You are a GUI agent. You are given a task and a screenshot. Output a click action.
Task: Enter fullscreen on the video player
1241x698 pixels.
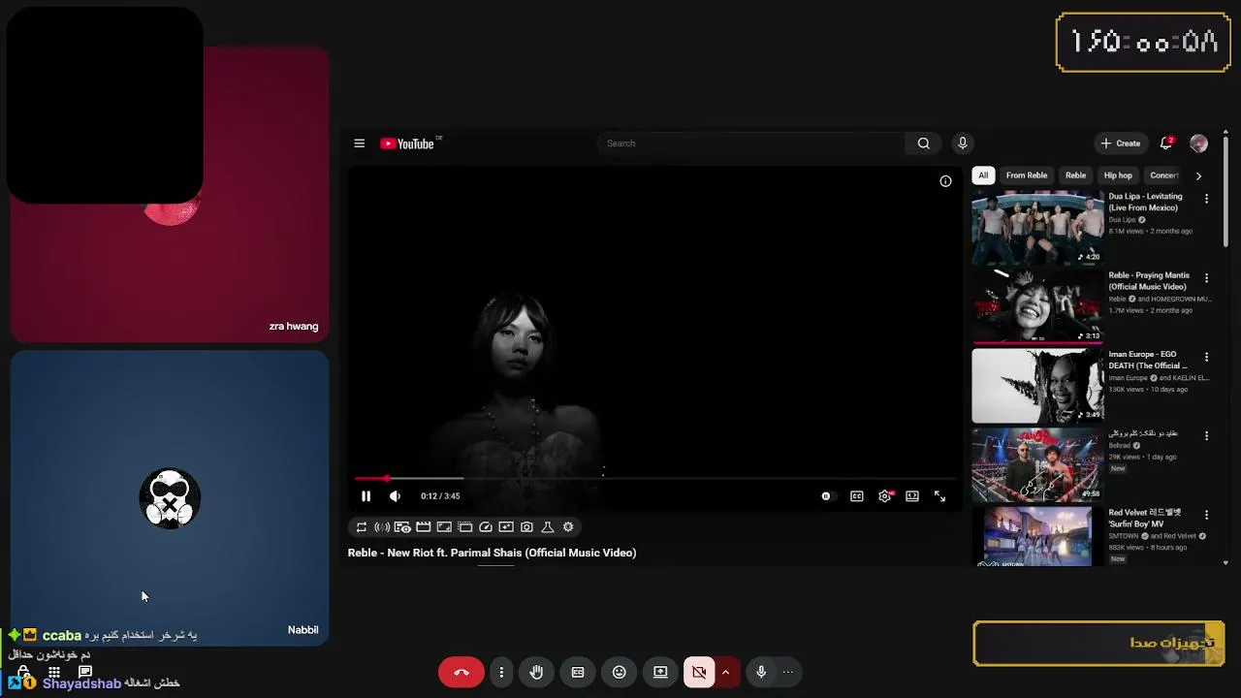(x=939, y=496)
